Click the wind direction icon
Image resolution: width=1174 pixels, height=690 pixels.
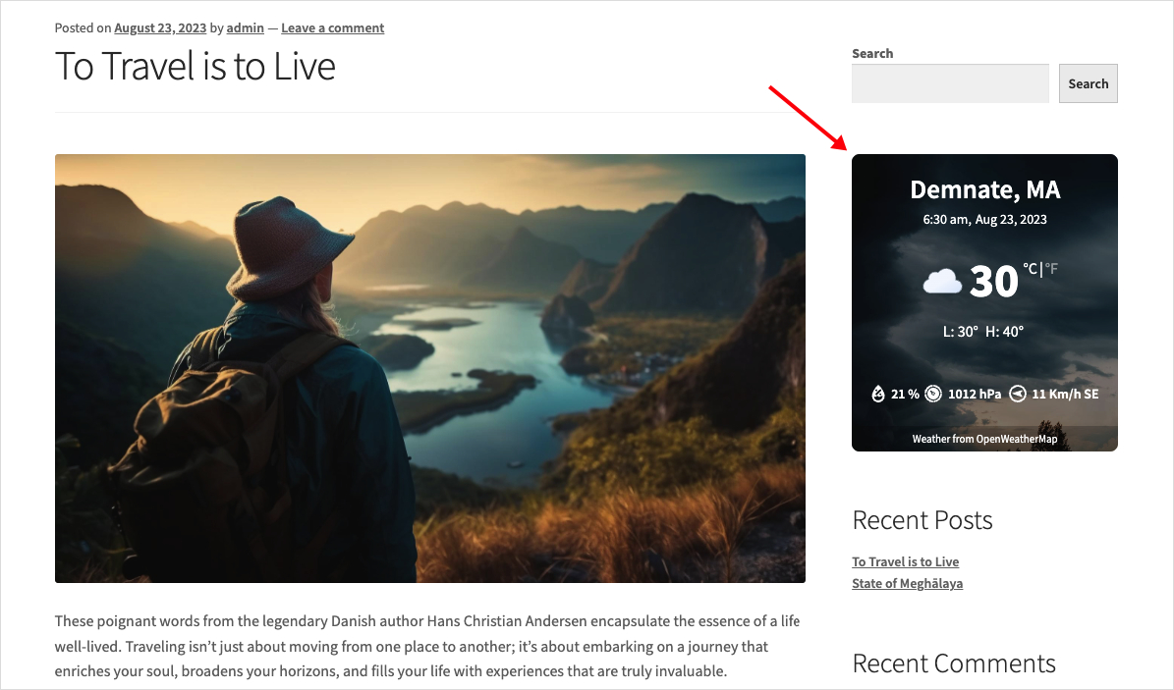click(1018, 395)
